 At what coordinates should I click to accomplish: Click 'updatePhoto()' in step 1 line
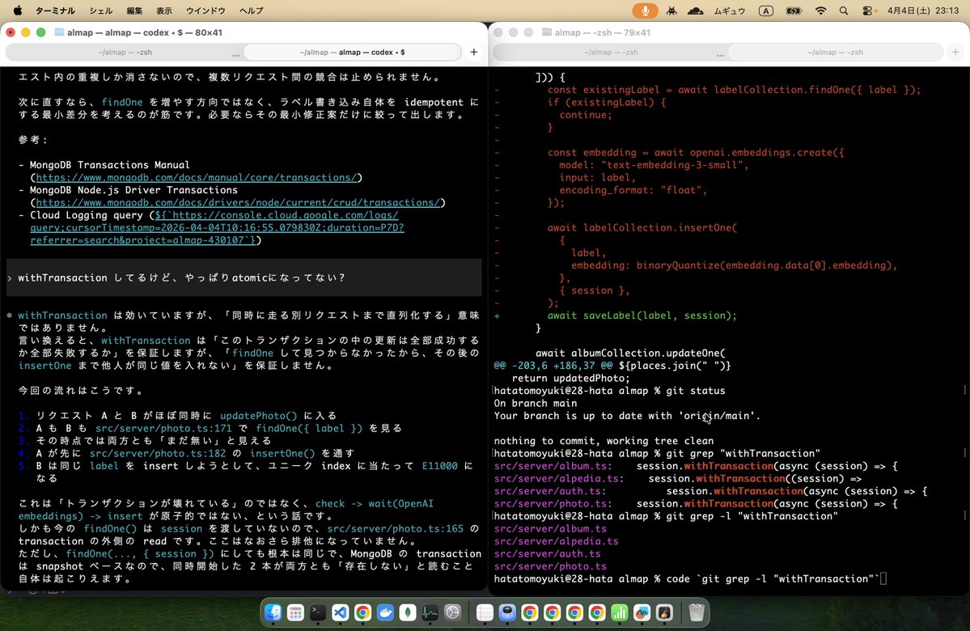259,416
